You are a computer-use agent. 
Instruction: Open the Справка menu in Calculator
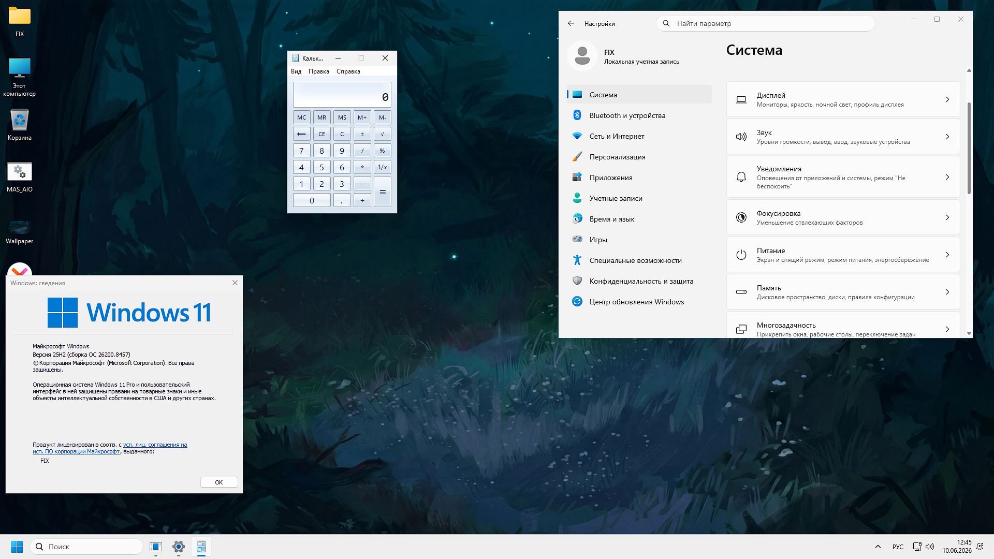[x=348, y=71]
